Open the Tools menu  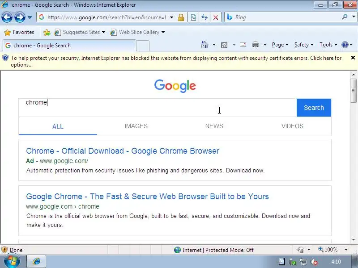(x=328, y=45)
